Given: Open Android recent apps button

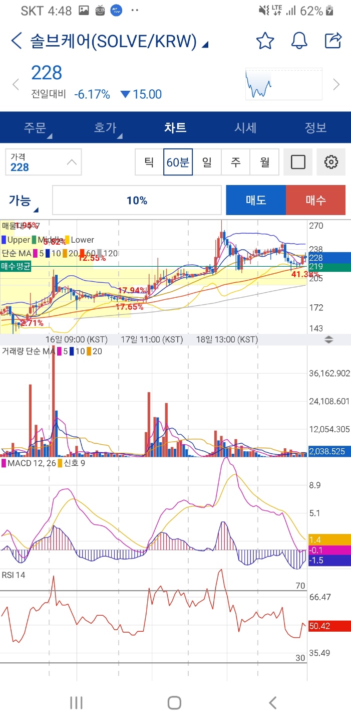Looking at the screenshot, I should click(x=76, y=703).
